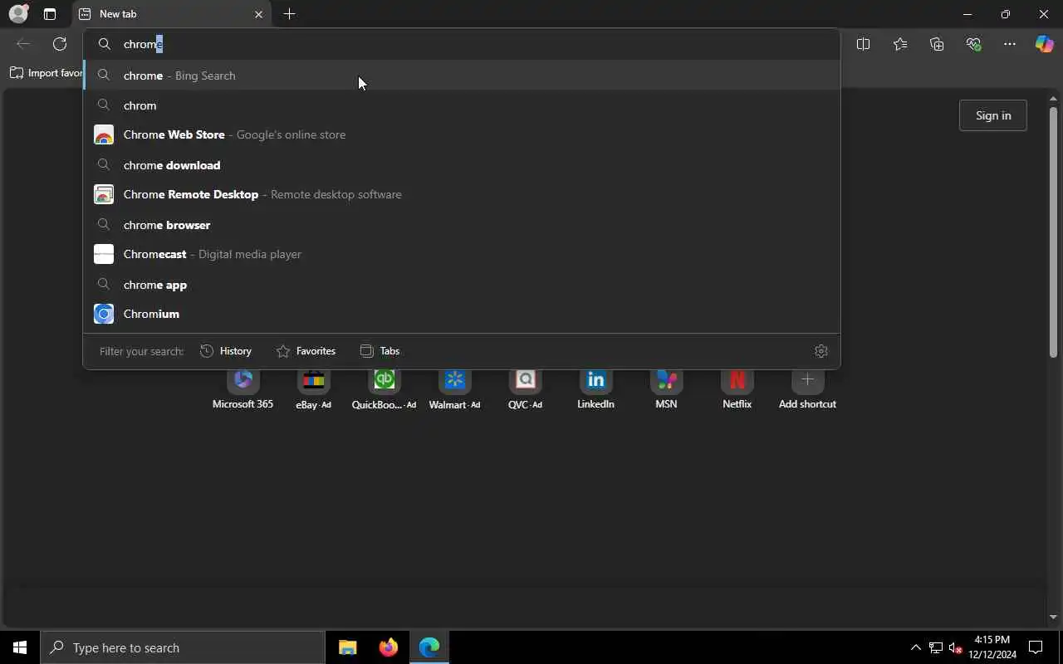Open the QVC ad shortcut
The height and width of the screenshot is (664, 1063).
[x=525, y=388]
